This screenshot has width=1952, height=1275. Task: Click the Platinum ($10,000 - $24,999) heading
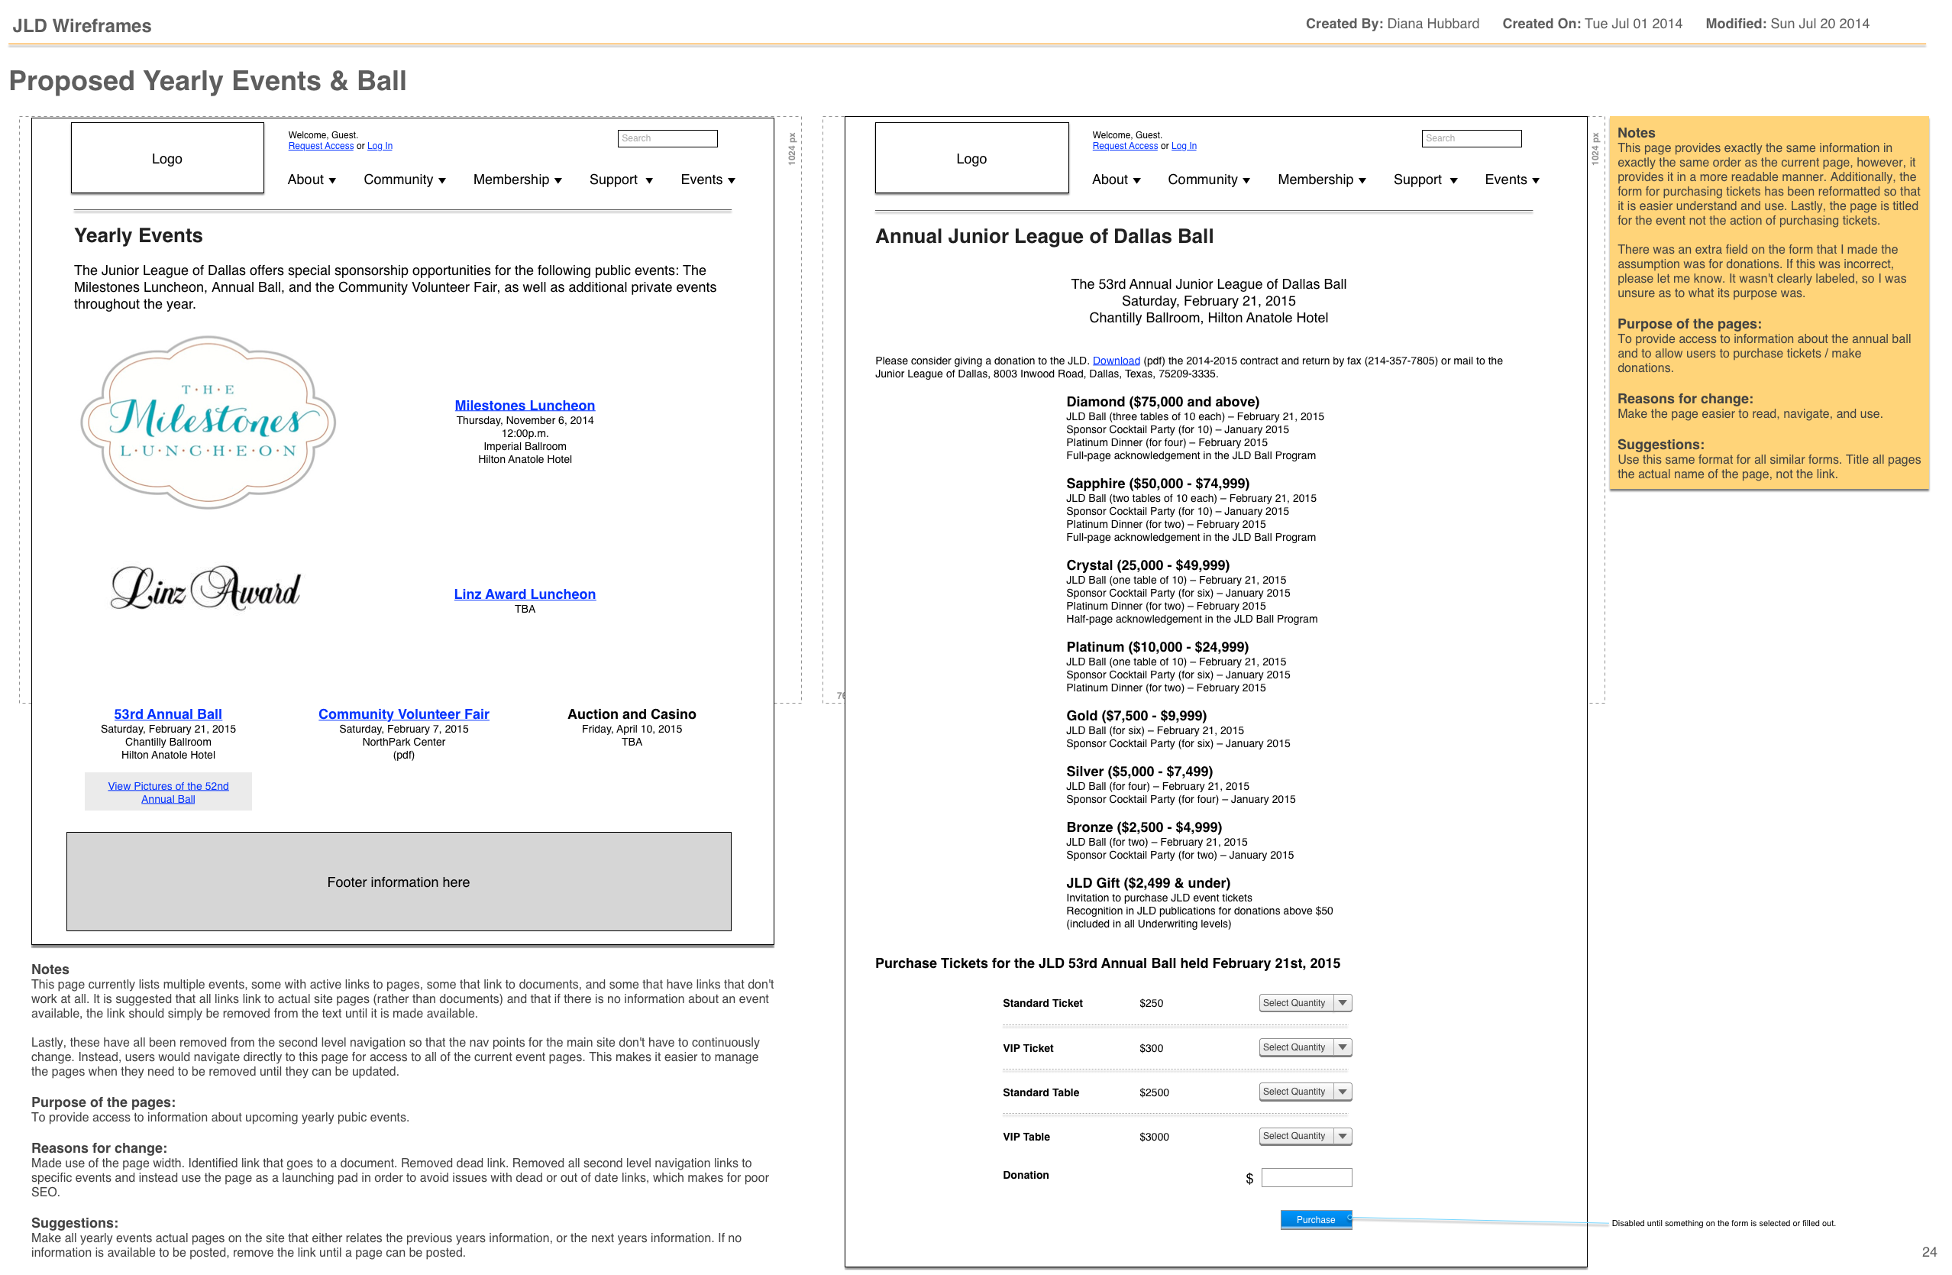coord(1158,647)
